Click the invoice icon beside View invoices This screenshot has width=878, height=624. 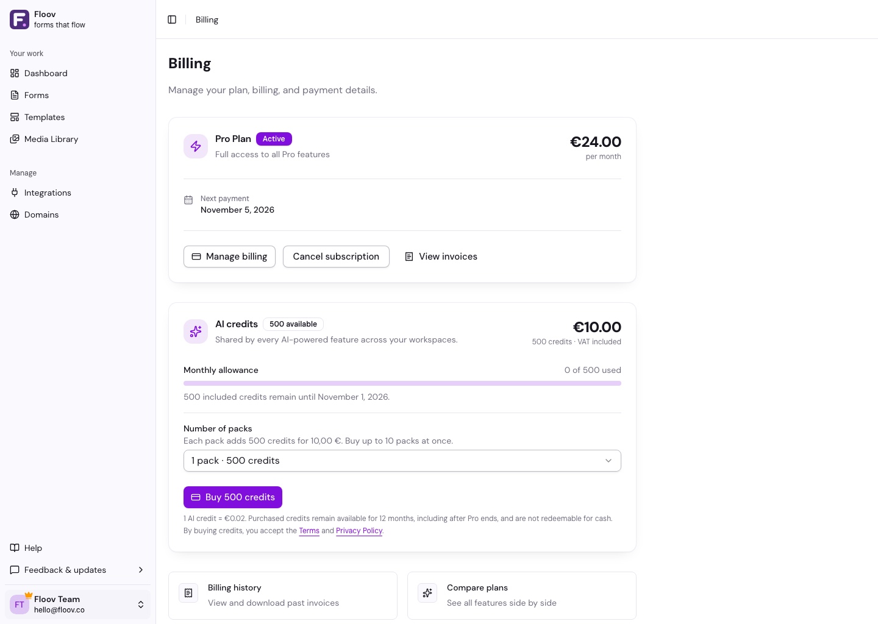(x=409, y=257)
